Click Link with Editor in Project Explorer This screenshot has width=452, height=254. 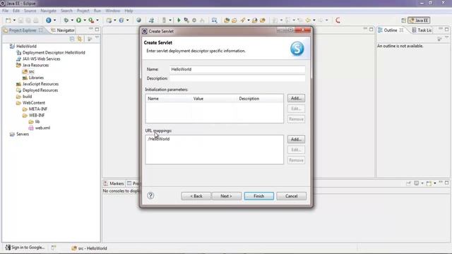(x=80, y=39)
